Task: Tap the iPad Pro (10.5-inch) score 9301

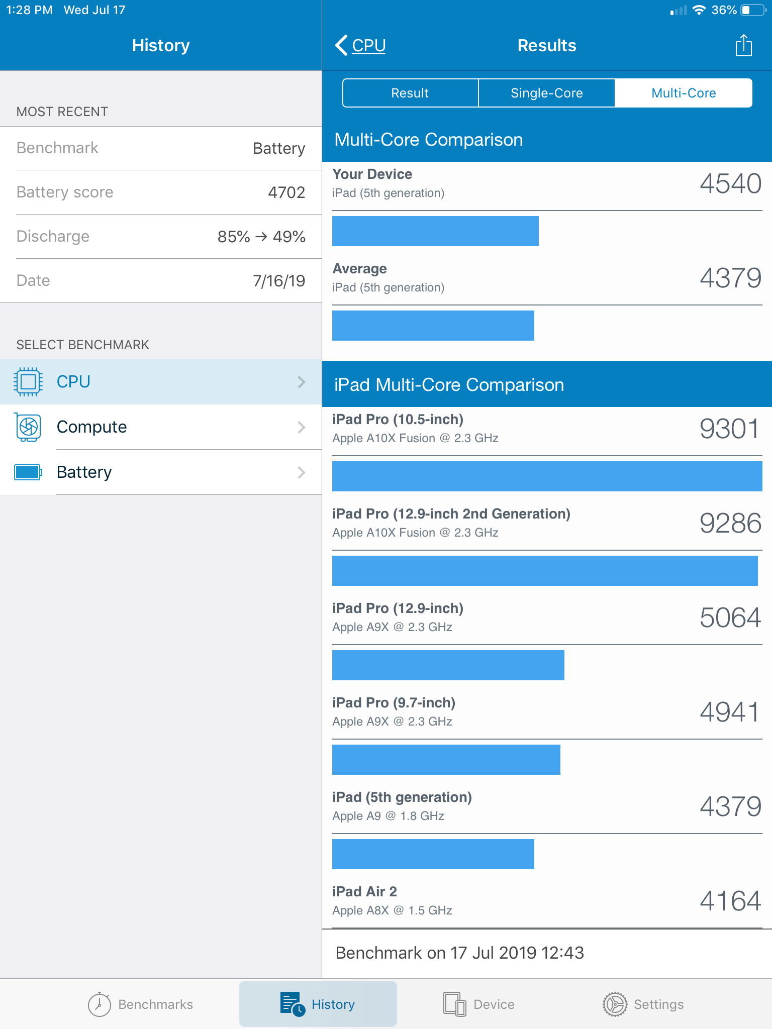Action: point(731,429)
